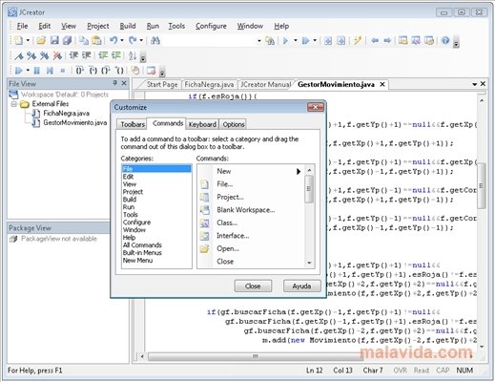
Task: Open the Find combo box dropdown arrow
Action: coord(259,41)
